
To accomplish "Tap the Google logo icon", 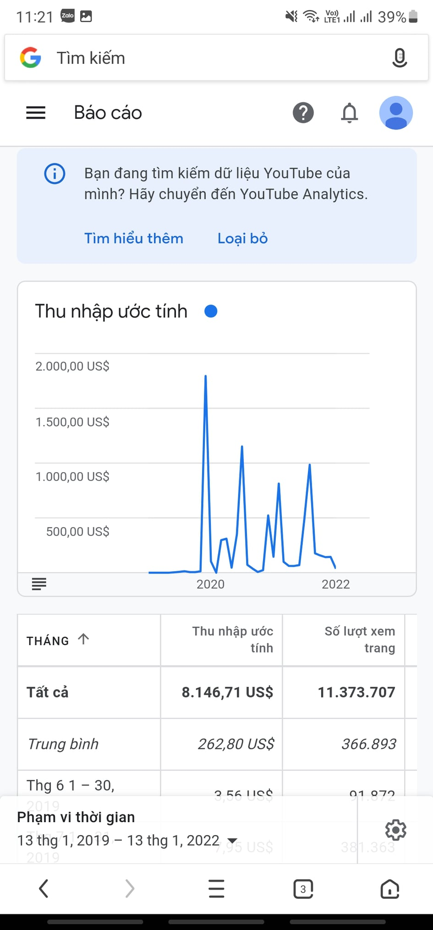I will tap(31, 58).
